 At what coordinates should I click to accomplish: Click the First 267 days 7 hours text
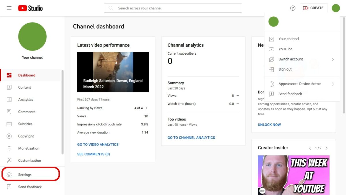(x=94, y=99)
